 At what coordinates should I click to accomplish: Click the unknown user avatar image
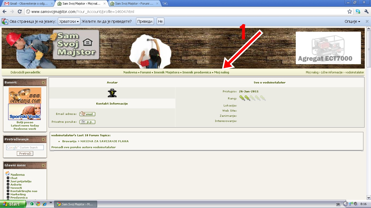click(x=112, y=93)
